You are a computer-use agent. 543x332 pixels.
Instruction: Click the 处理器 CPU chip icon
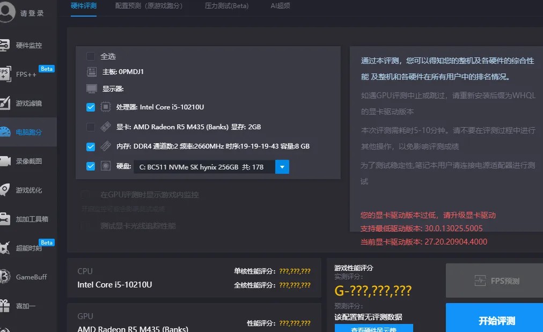(x=106, y=107)
